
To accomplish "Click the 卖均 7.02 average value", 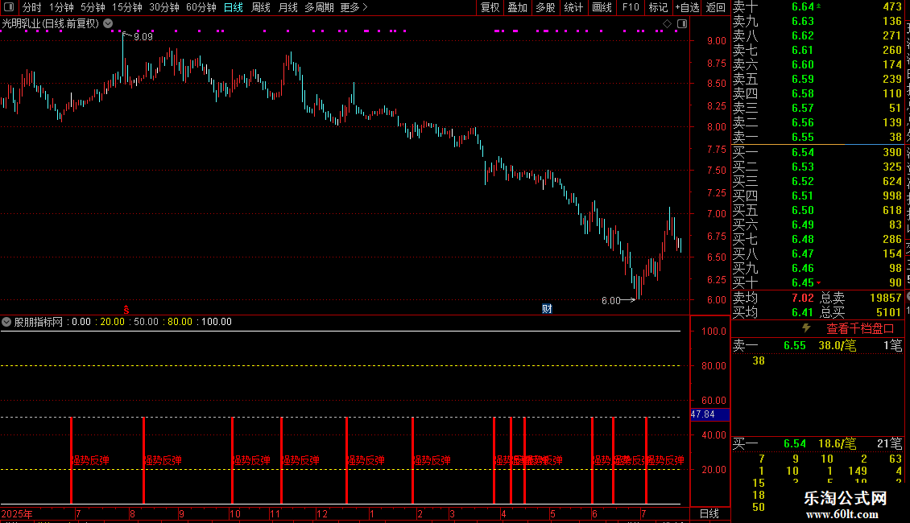I will (803, 298).
